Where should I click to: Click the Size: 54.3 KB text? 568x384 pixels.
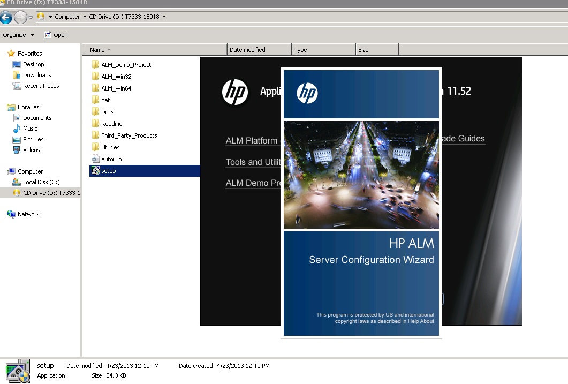tap(109, 375)
